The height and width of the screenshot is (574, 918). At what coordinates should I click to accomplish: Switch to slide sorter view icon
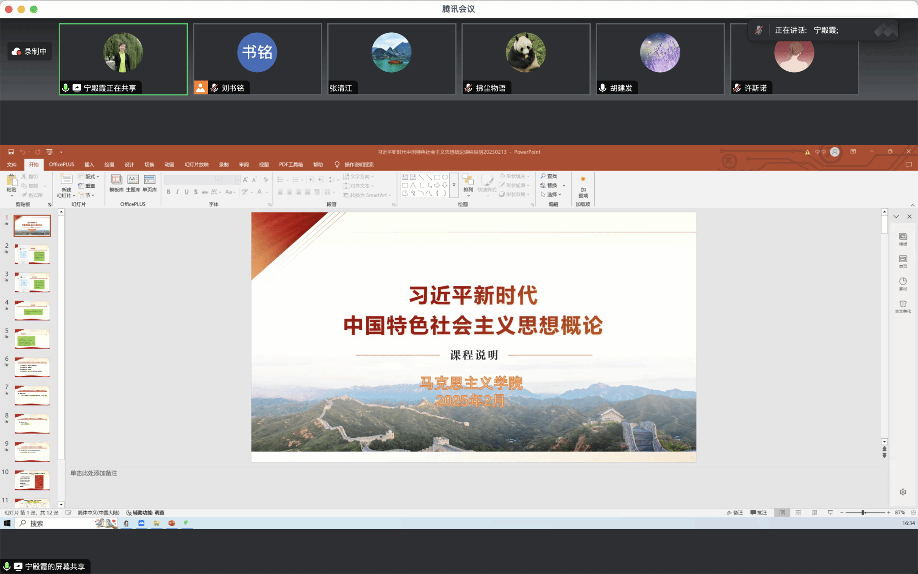pos(798,513)
